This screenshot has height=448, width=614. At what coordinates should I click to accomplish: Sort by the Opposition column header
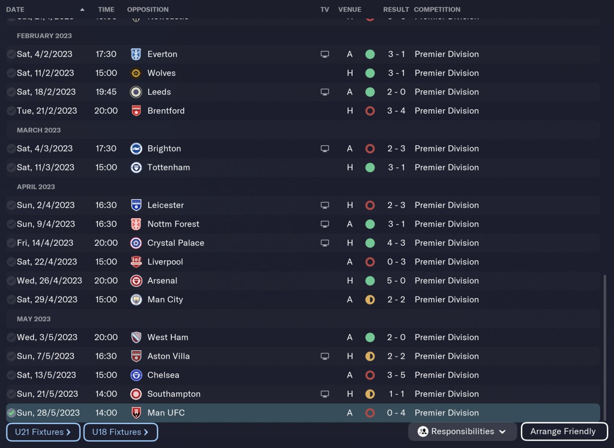point(148,10)
